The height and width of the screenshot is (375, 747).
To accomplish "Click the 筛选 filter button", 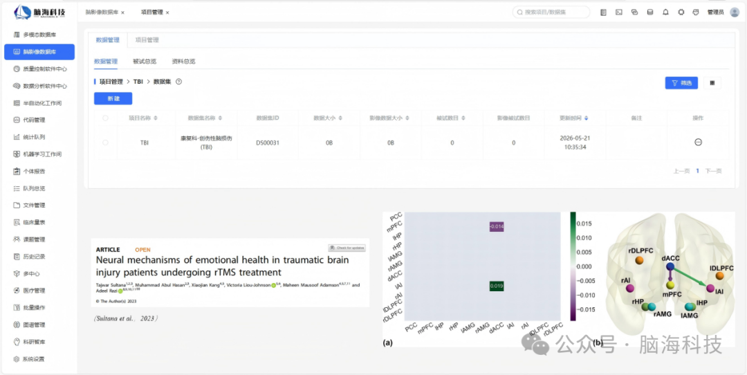I will pos(681,83).
